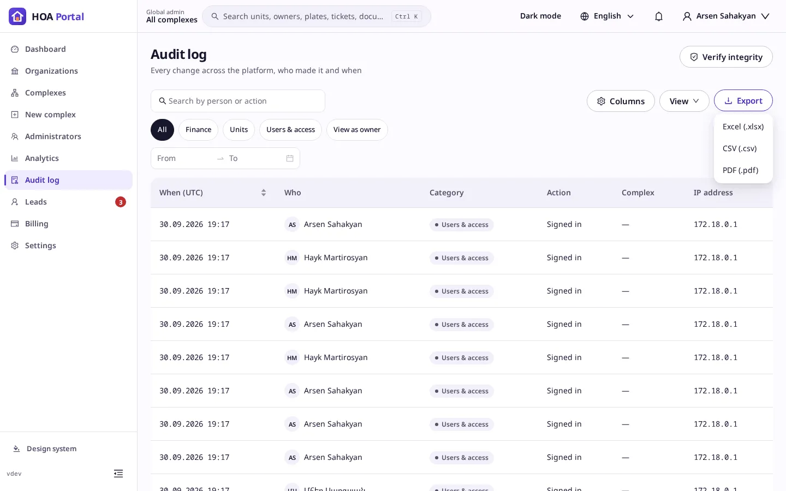This screenshot has height=491, width=786.
Task: Select View as owner filter chip
Action: (x=357, y=130)
